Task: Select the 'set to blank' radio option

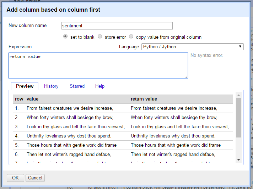Action: click(65, 37)
